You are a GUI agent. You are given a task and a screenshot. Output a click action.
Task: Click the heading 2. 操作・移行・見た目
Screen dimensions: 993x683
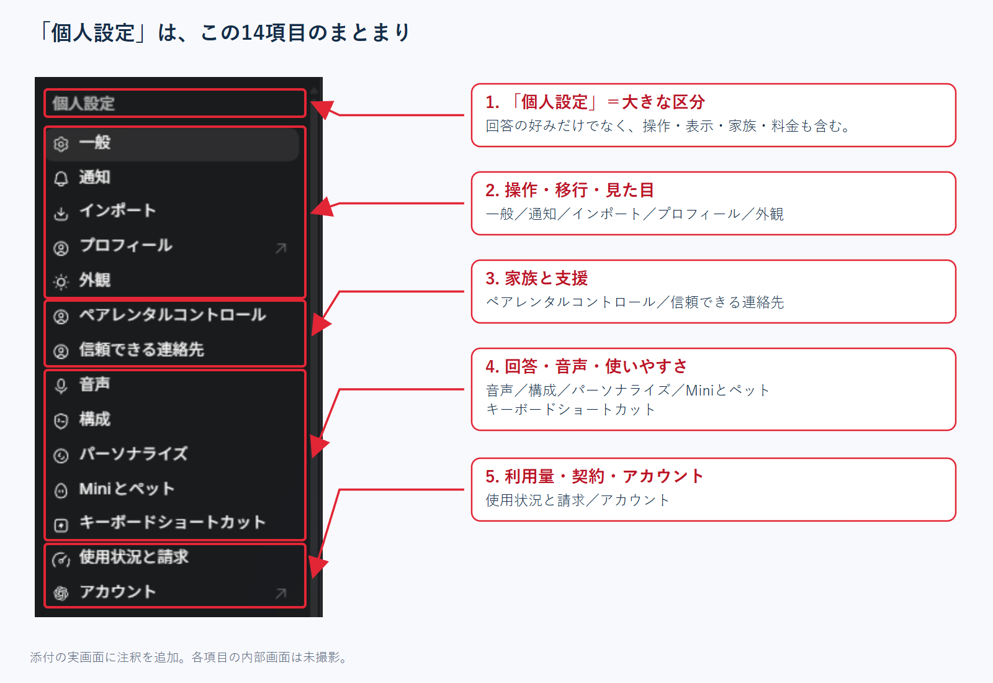click(x=570, y=190)
